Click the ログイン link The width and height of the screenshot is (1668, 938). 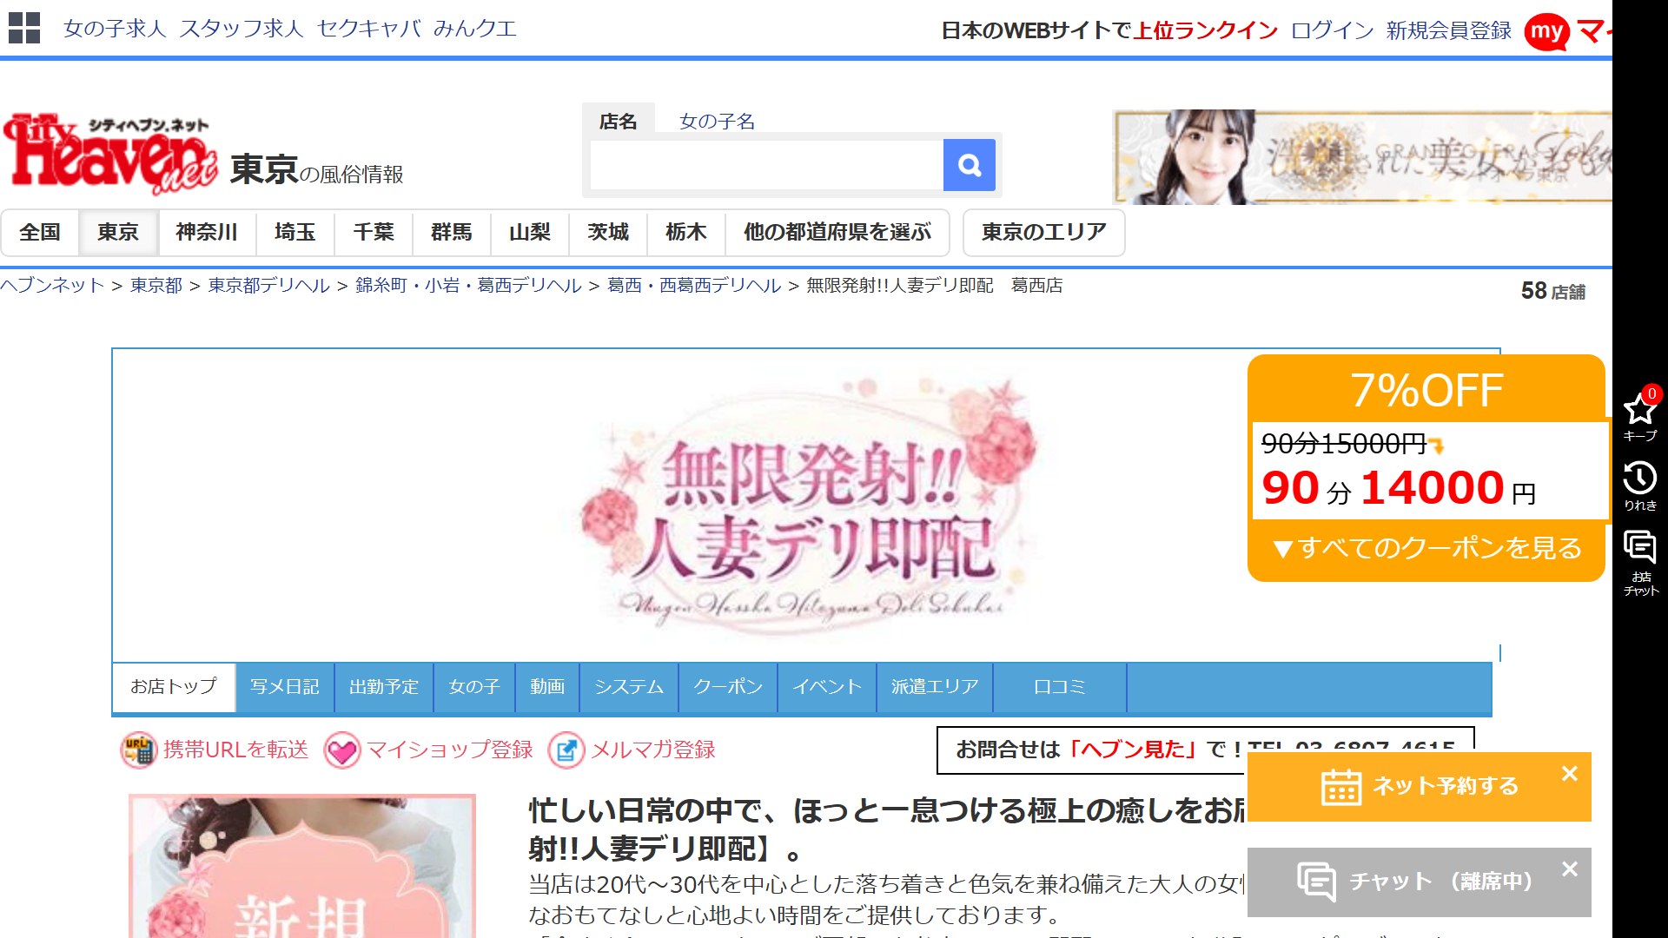(1332, 30)
